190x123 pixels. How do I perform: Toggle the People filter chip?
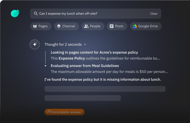92,26
